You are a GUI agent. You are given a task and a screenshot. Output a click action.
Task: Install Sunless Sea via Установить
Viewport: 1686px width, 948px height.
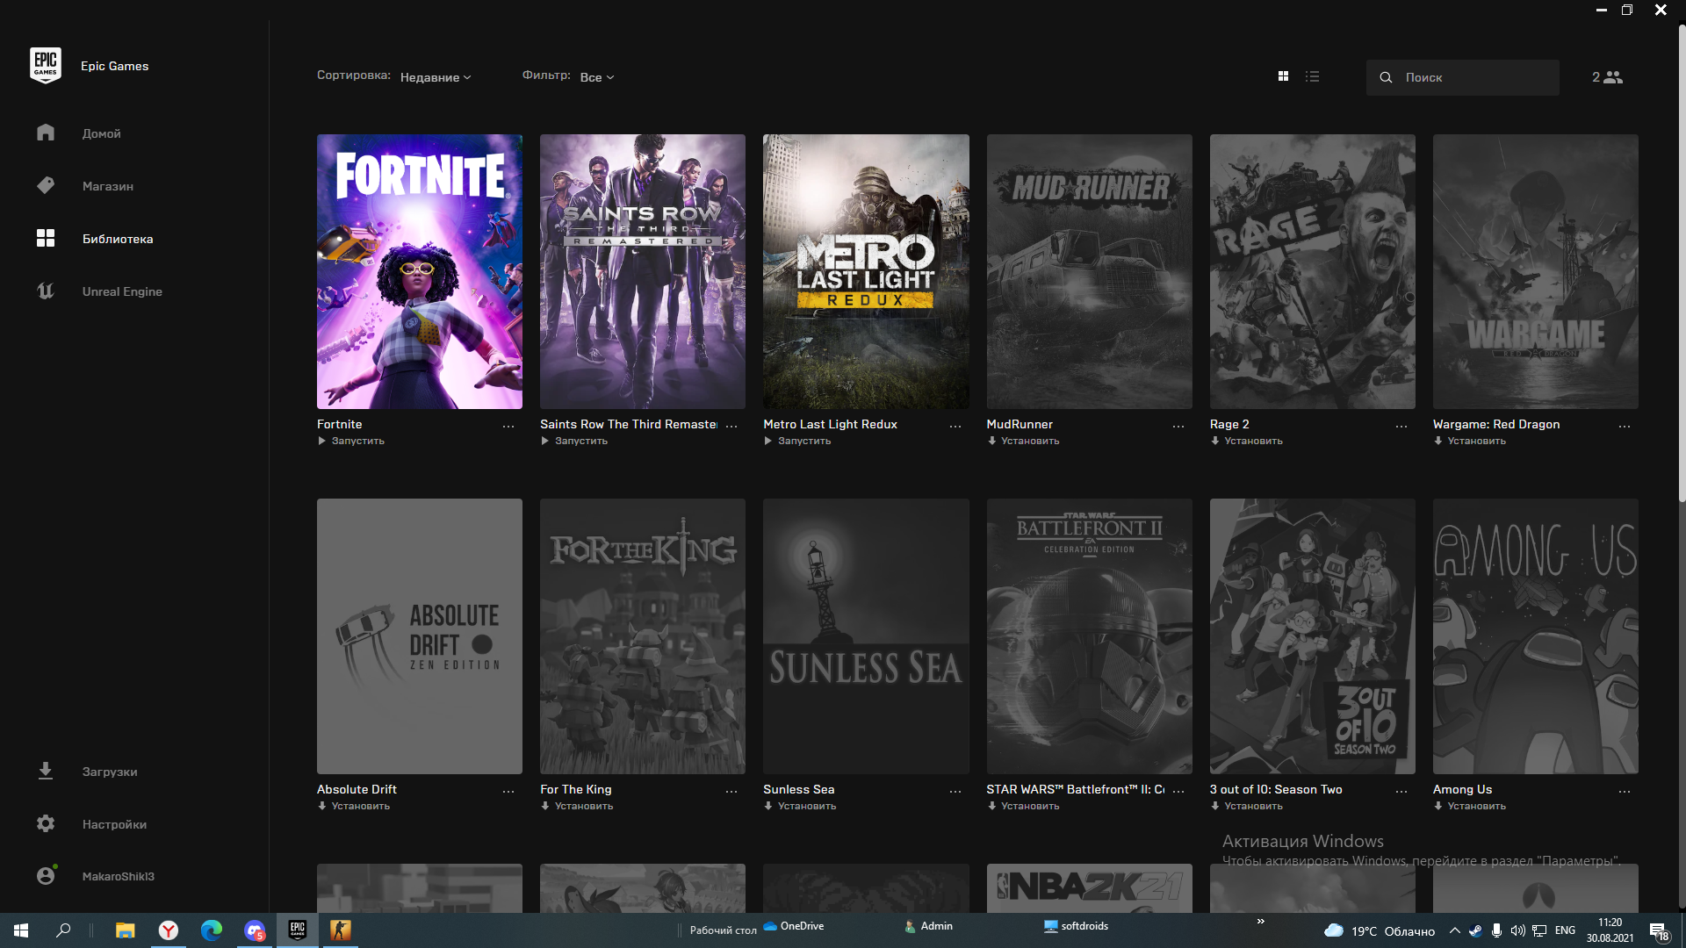point(799,806)
